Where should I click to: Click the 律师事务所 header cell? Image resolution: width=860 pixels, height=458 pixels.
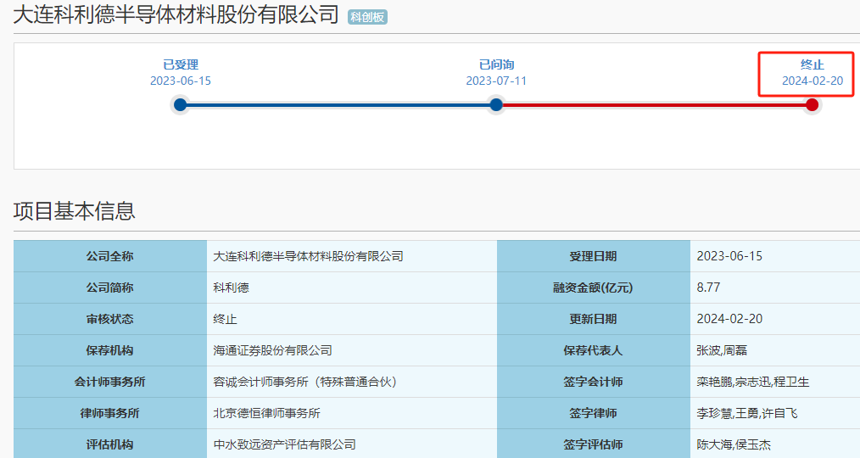coord(109,413)
